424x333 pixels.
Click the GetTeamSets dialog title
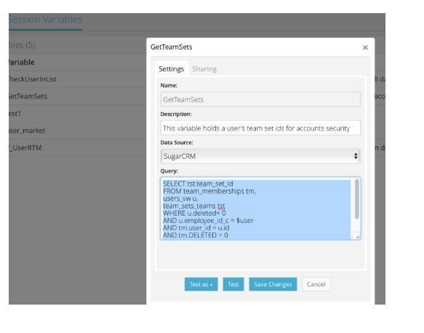click(x=171, y=47)
